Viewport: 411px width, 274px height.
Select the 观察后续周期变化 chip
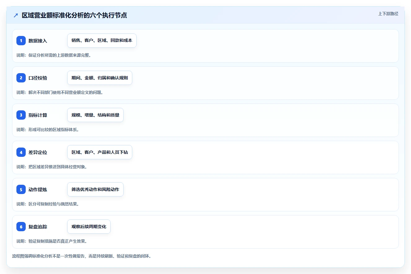pos(89,227)
